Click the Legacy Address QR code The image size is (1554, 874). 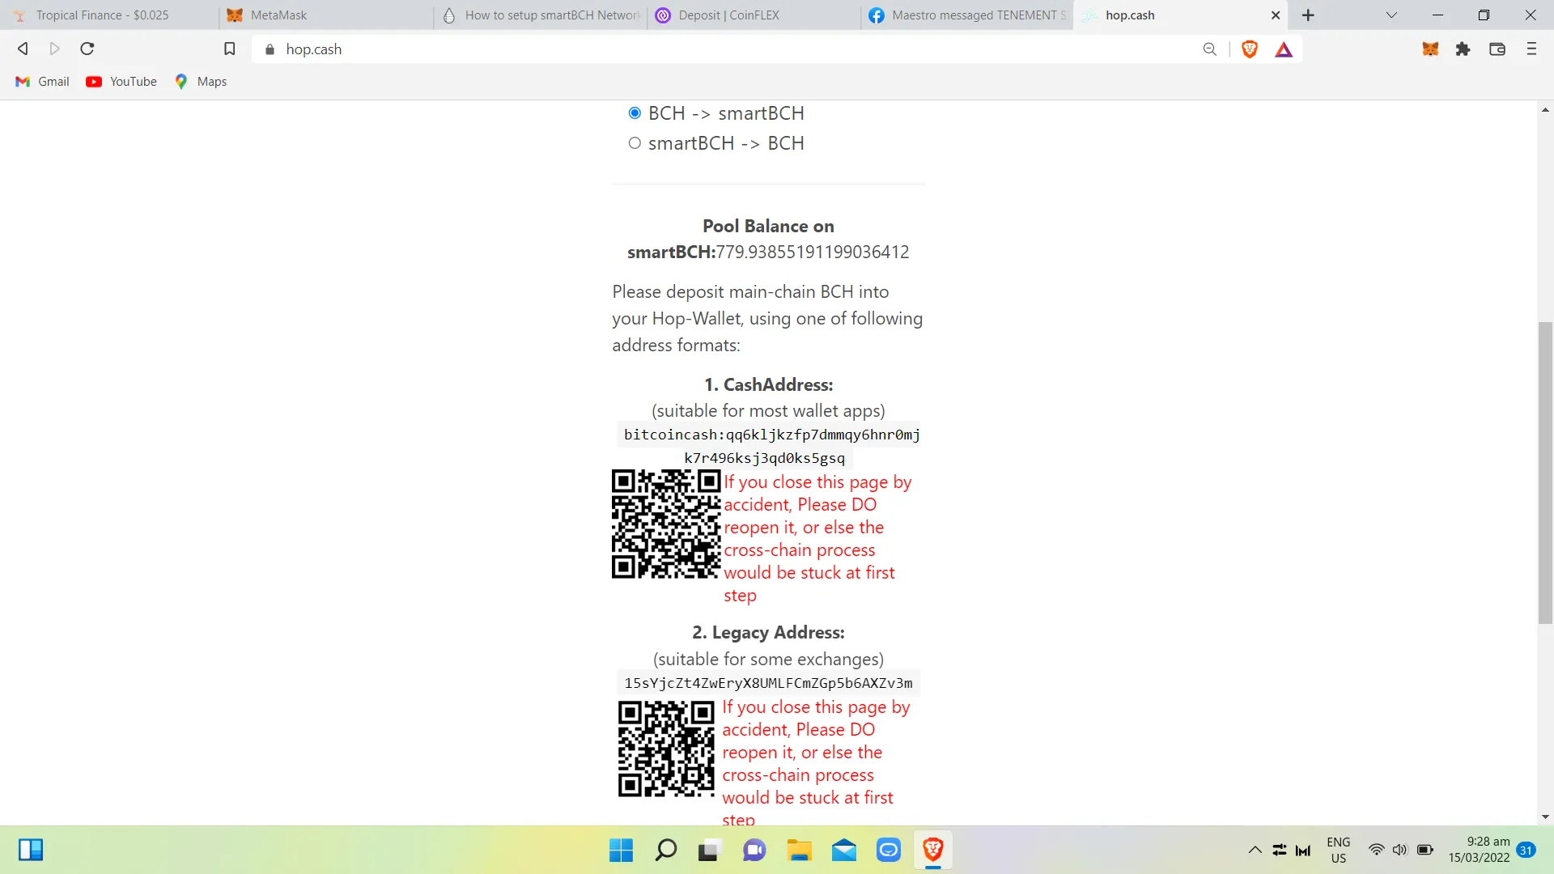click(666, 749)
